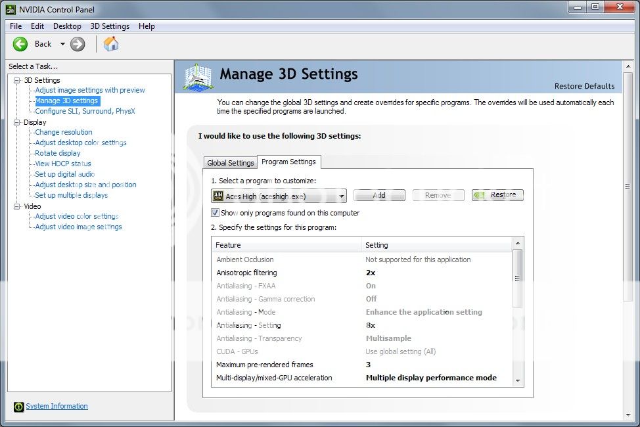This screenshot has width=640, height=427.
Task: Click main page vertical scrollbar thumb
Action: [628, 187]
